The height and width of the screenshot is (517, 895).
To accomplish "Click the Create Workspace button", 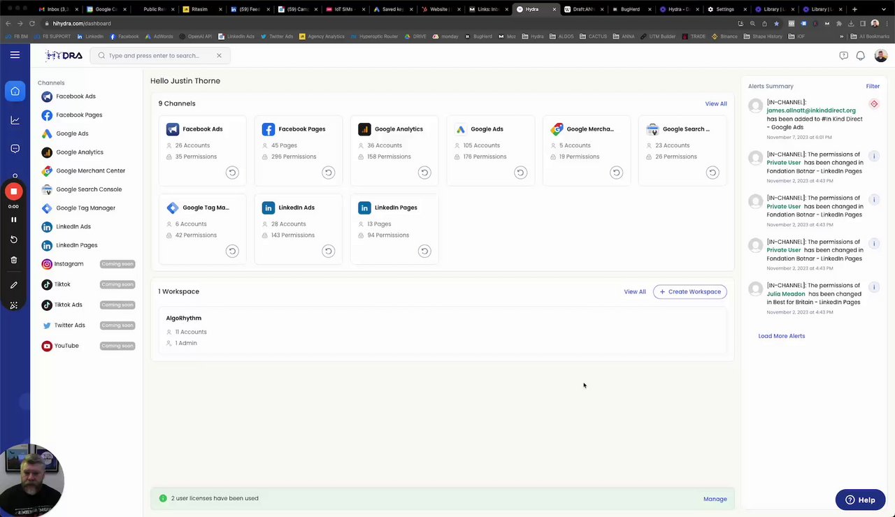I will pyautogui.click(x=690, y=292).
